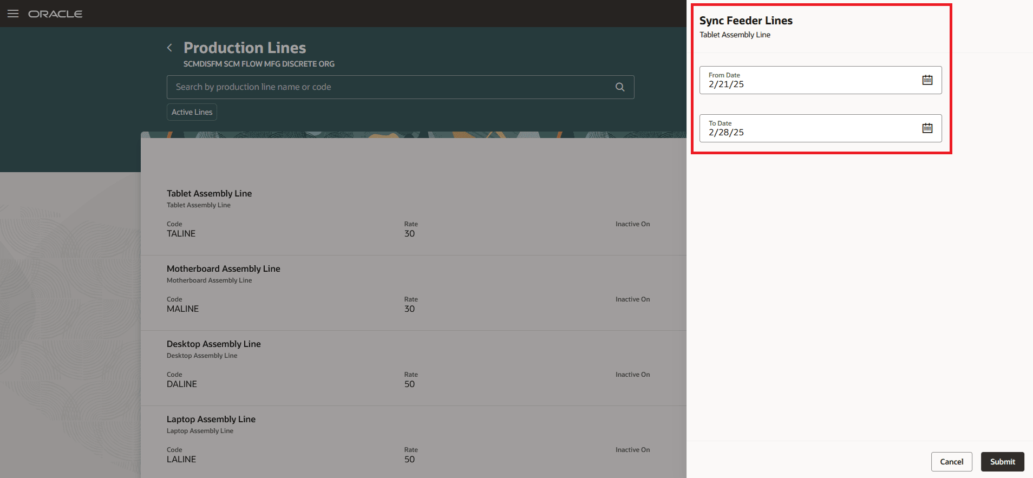Click the Tablet Assembly Line panel subtitle
This screenshot has height=478, width=1033.
pos(735,35)
